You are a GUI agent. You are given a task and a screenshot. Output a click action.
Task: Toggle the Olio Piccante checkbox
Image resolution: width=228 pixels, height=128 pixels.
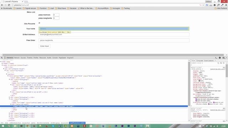[39, 23]
